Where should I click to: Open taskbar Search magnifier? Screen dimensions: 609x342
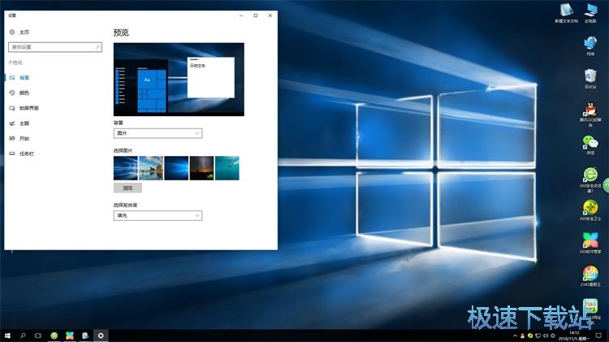23,336
